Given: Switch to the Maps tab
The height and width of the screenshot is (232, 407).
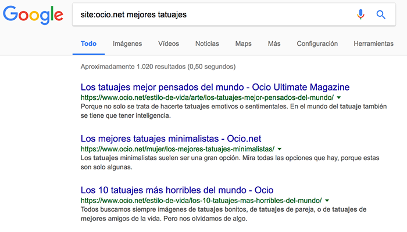Looking at the screenshot, I should pyautogui.click(x=243, y=43).
